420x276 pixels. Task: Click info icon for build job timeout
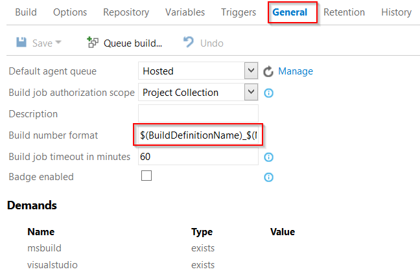click(x=269, y=157)
